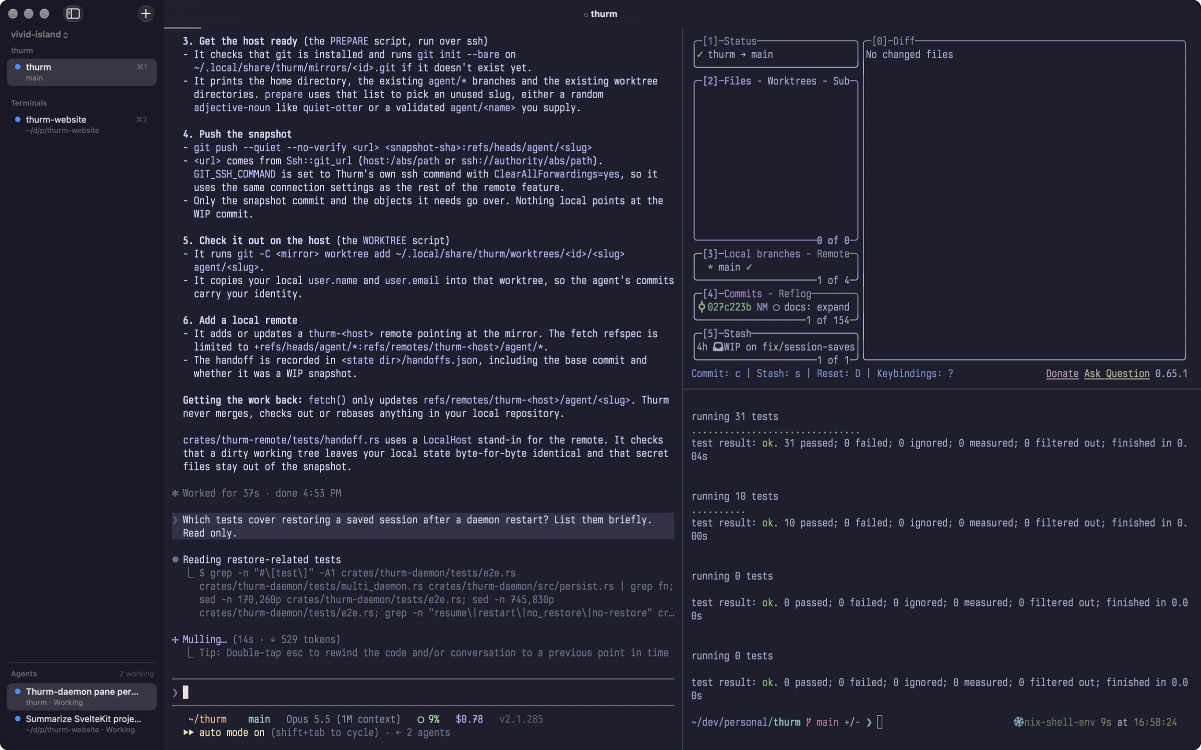Select the '* main' branch row
The width and height of the screenshot is (1201, 750).
[776, 267]
